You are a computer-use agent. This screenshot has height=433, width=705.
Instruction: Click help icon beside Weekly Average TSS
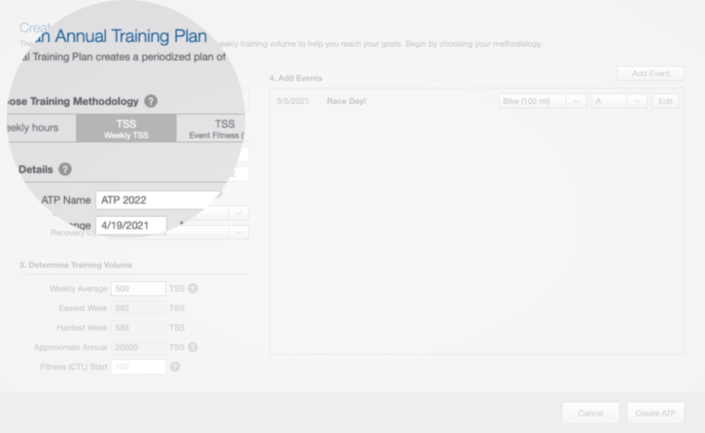193,289
